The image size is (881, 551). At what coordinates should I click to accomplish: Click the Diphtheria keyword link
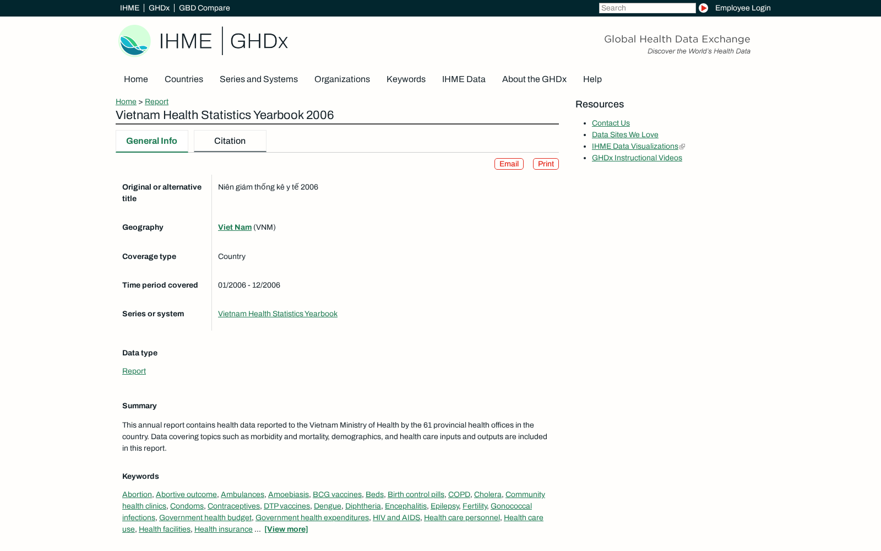[x=363, y=506]
